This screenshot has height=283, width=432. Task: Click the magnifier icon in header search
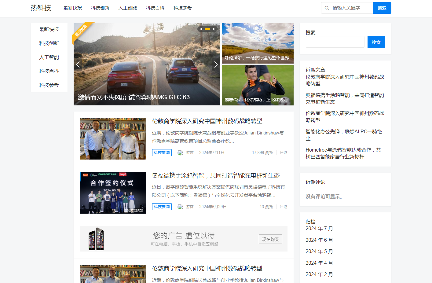click(x=327, y=8)
